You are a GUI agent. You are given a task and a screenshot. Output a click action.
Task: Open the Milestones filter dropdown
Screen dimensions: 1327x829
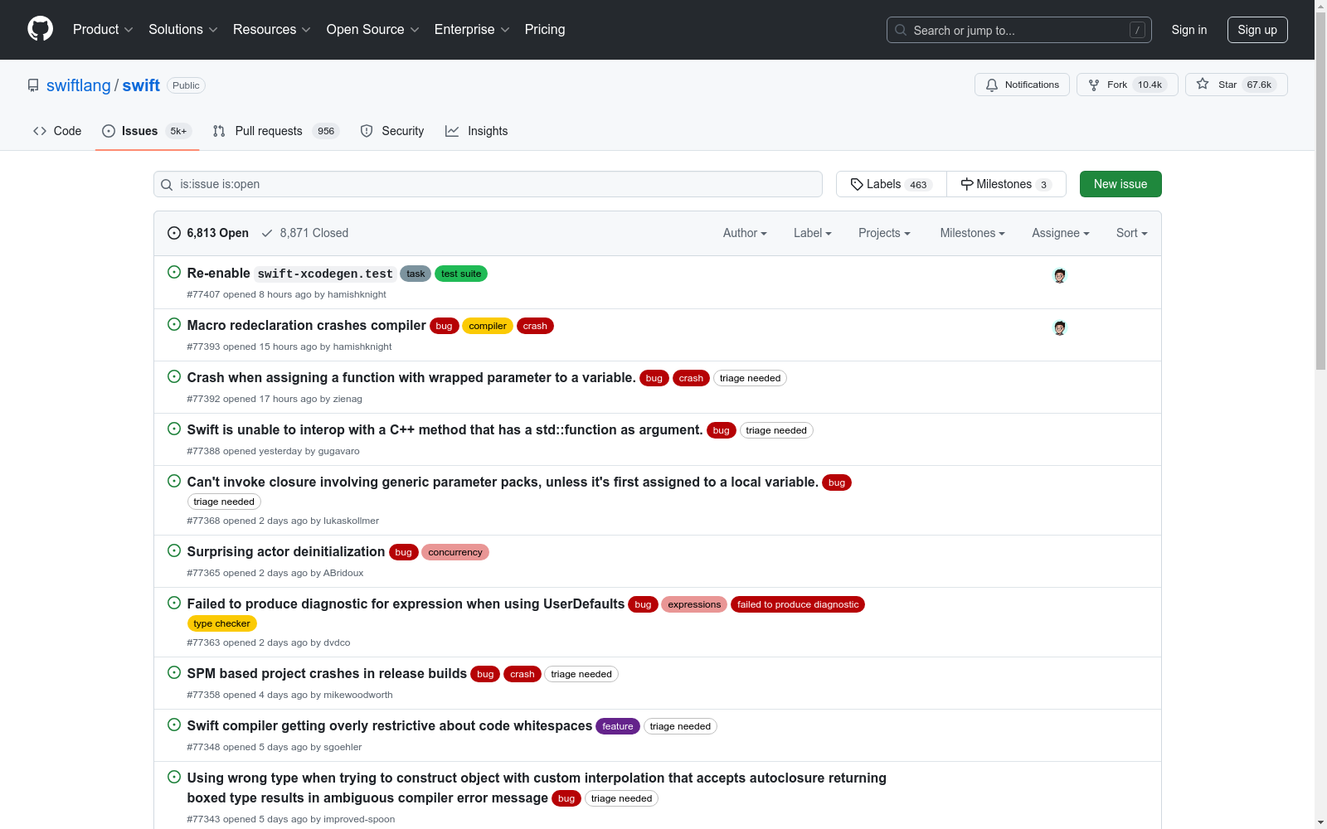pos(972,233)
